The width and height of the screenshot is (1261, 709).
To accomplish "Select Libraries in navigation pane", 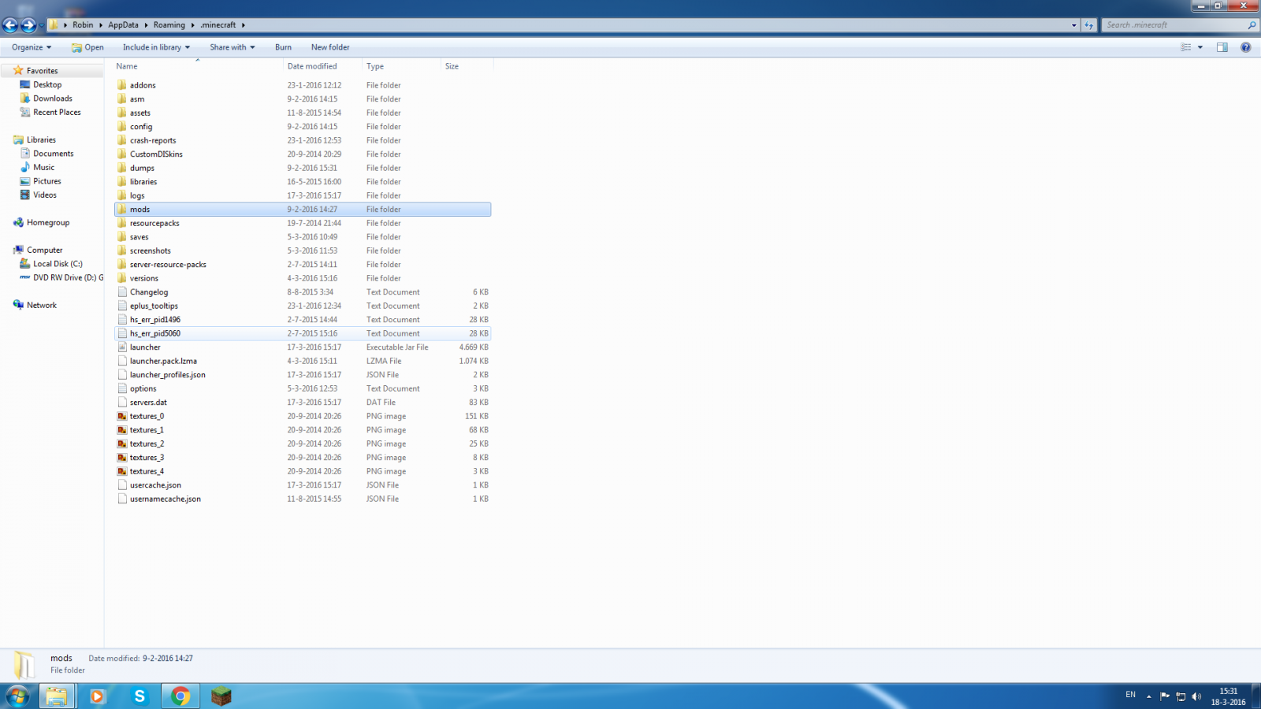I will pos(41,140).
